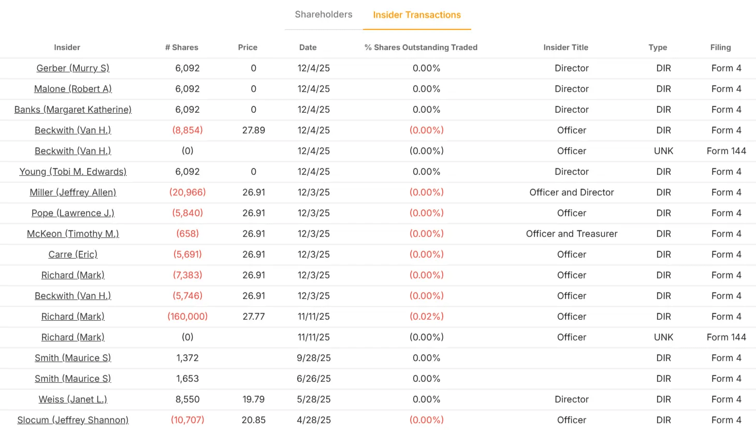Click the Price column header

coord(248,48)
